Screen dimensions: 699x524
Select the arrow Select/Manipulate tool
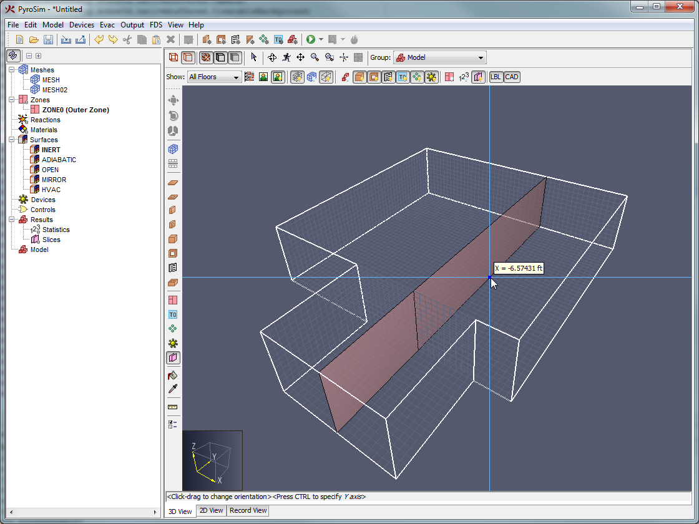(x=253, y=57)
